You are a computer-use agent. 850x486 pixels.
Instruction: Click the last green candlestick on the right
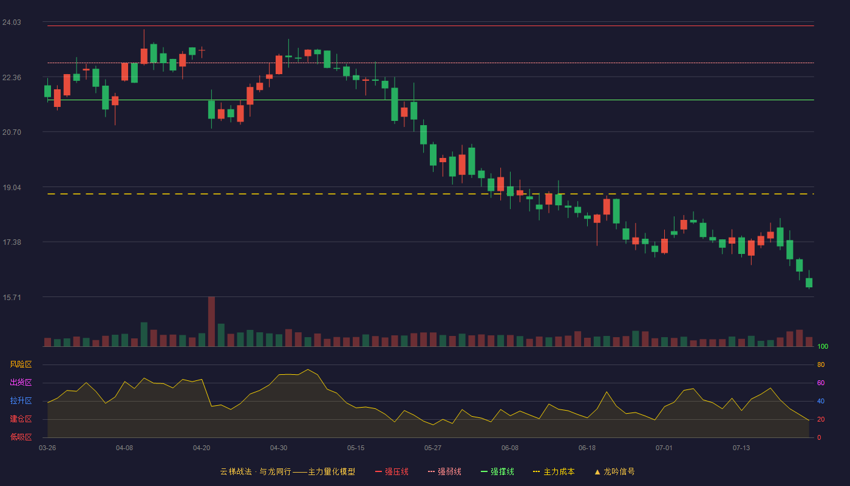click(809, 282)
